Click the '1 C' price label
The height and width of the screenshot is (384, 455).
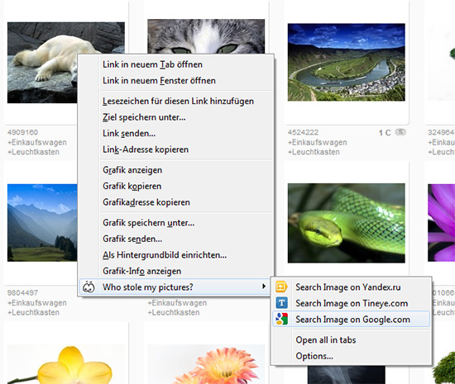pyautogui.click(x=385, y=133)
